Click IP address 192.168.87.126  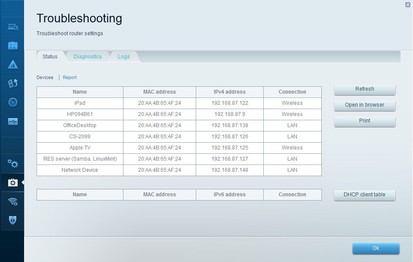tap(230, 137)
